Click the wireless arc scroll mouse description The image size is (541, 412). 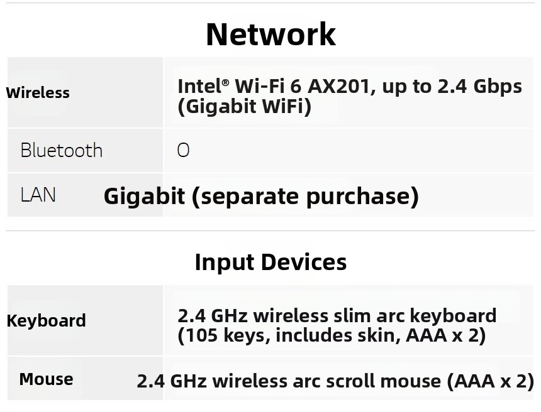coord(335,381)
